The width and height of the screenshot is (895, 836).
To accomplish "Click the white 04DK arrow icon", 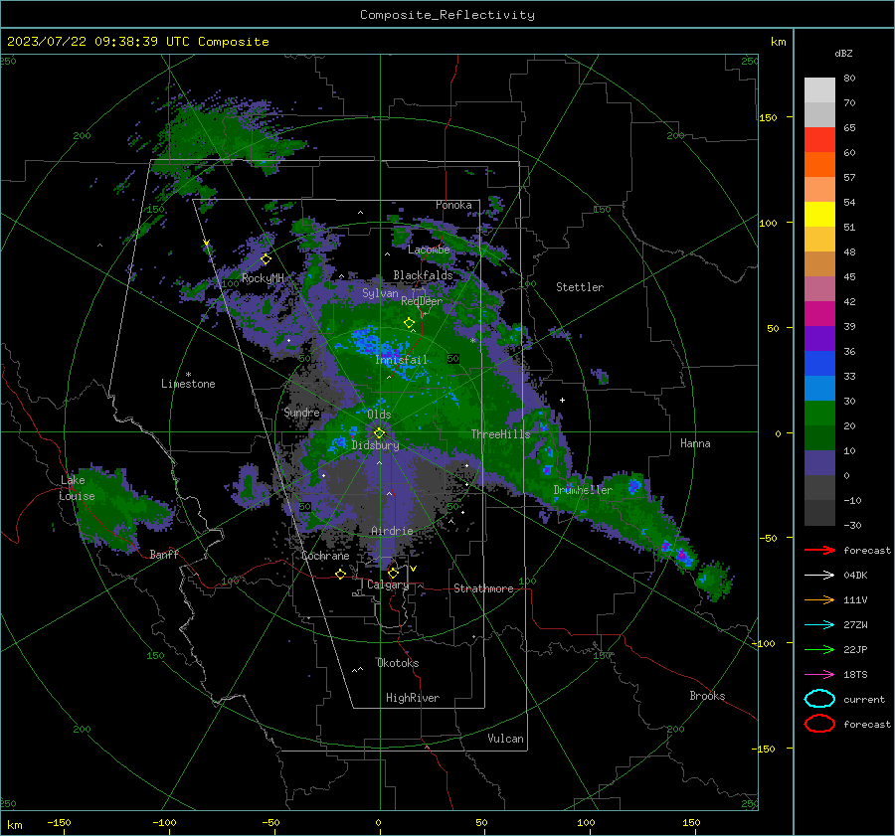I will (x=819, y=575).
